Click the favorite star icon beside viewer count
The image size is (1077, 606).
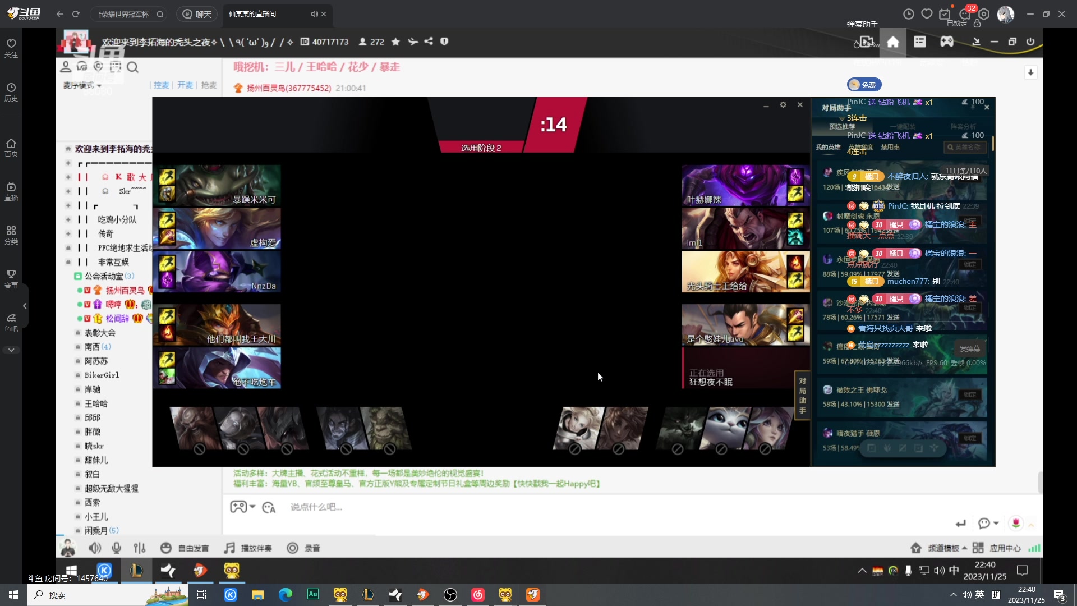tap(395, 42)
